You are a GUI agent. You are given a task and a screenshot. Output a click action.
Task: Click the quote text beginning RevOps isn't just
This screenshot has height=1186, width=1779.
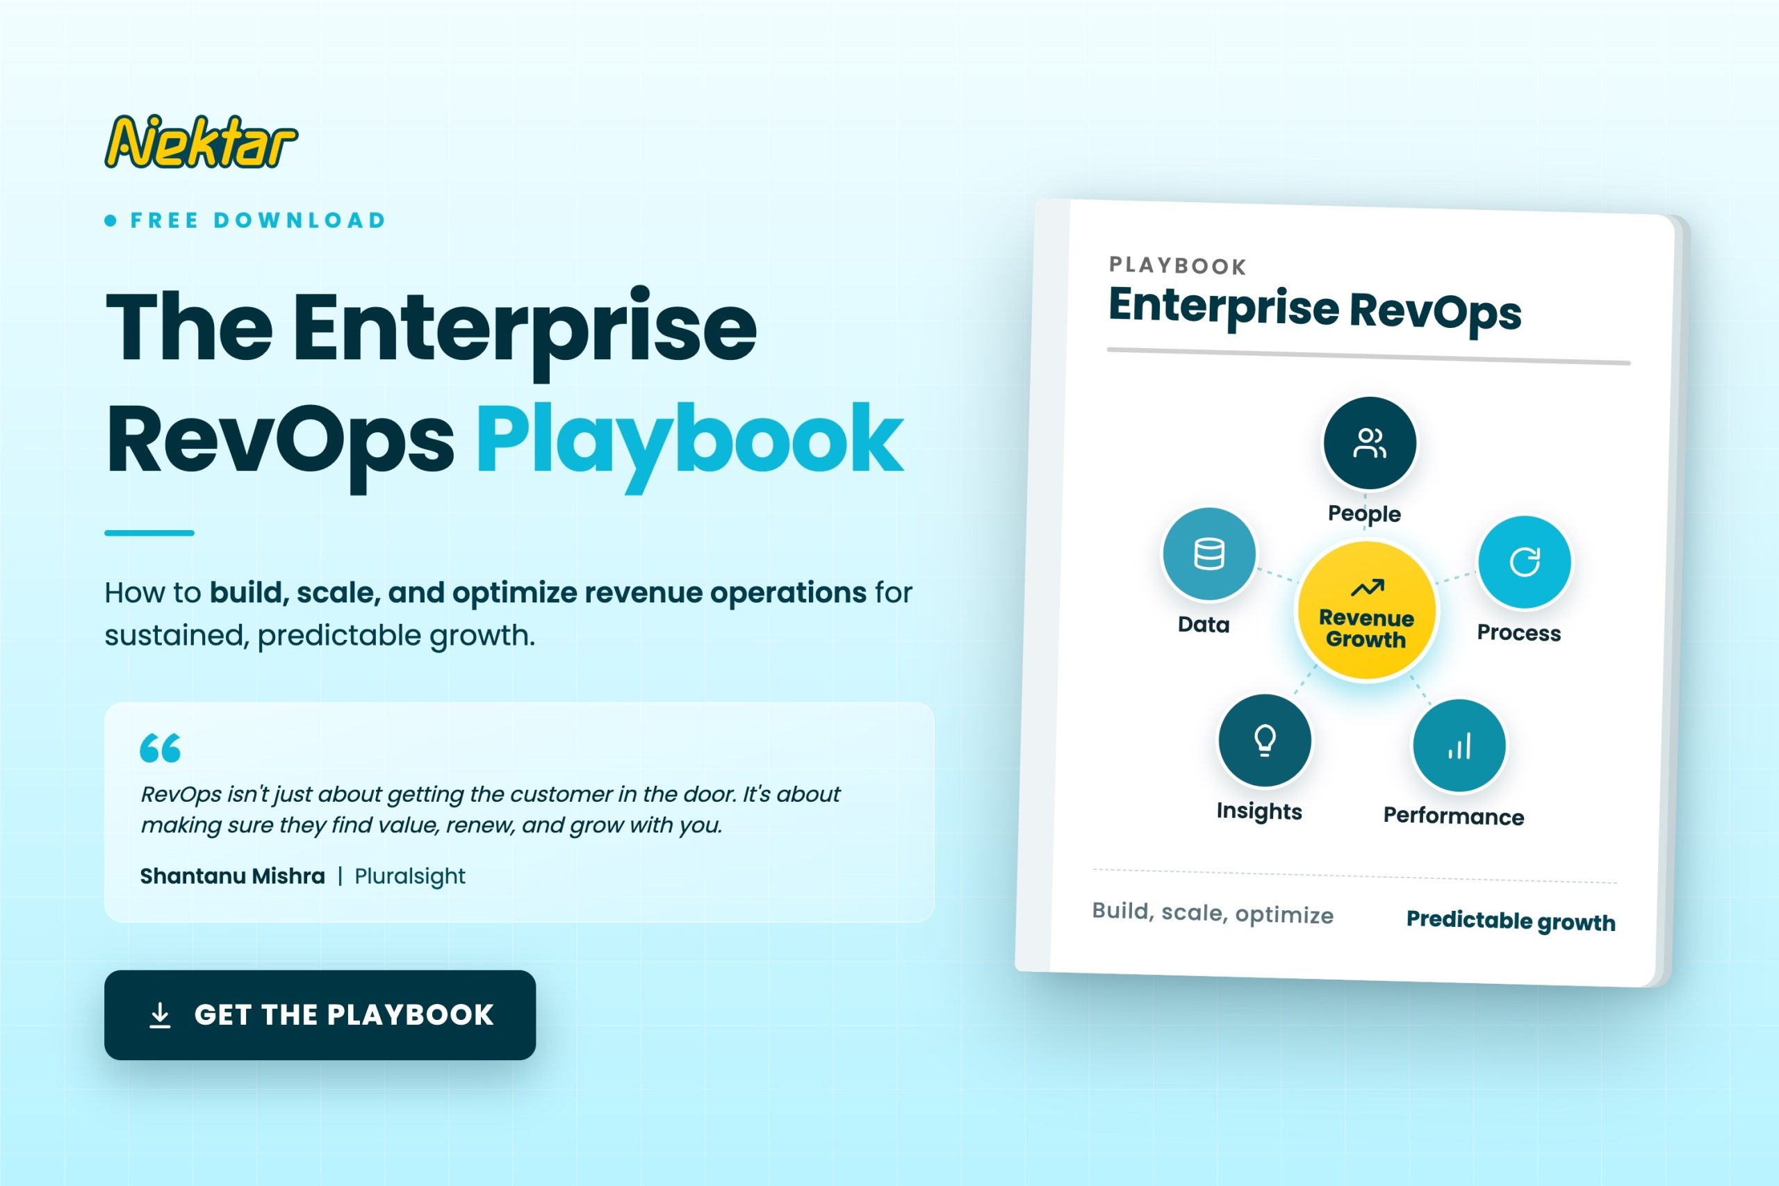coord(490,809)
